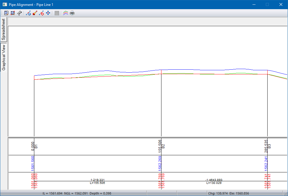Select the delete node tool
This screenshot has height=196, width=288.
click(41, 13)
